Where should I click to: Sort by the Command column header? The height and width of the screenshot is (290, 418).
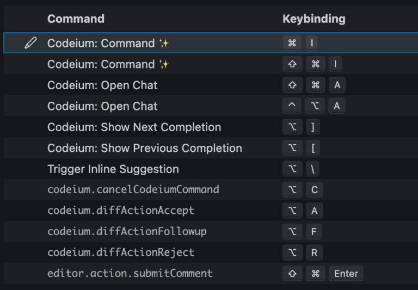click(x=76, y=18)
